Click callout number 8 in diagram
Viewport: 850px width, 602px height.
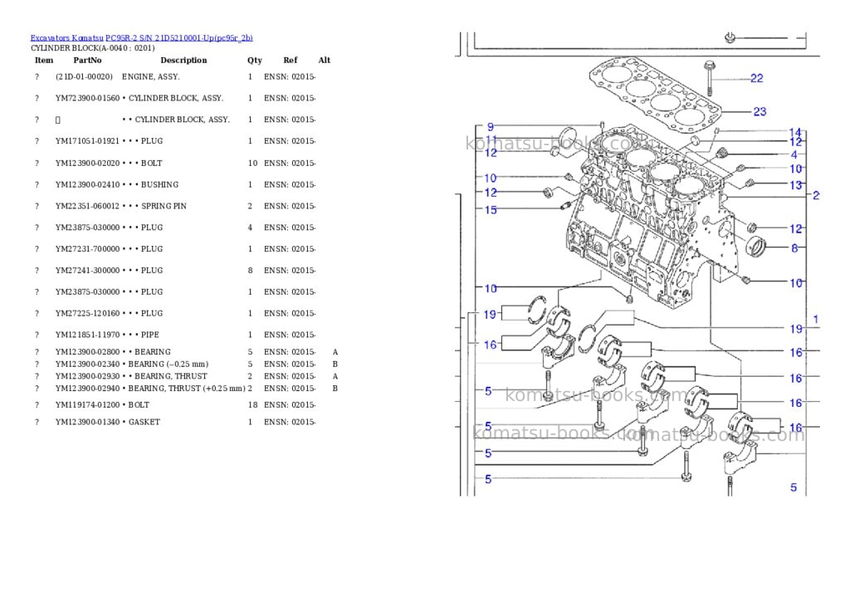pyautogui.click(x=794, y=248)
